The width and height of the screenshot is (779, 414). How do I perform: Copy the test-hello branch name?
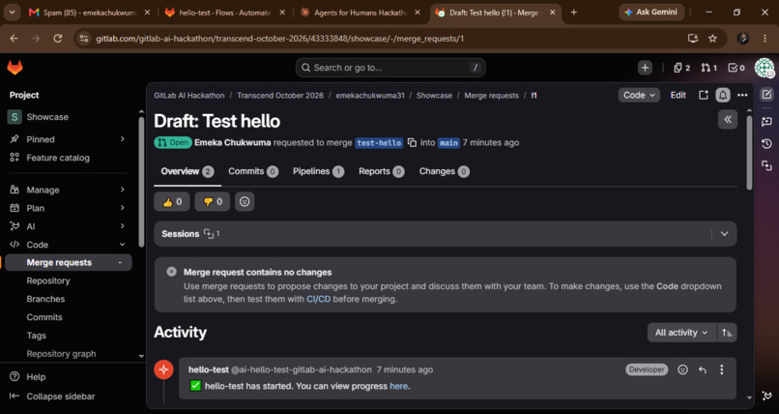[412, 142]
